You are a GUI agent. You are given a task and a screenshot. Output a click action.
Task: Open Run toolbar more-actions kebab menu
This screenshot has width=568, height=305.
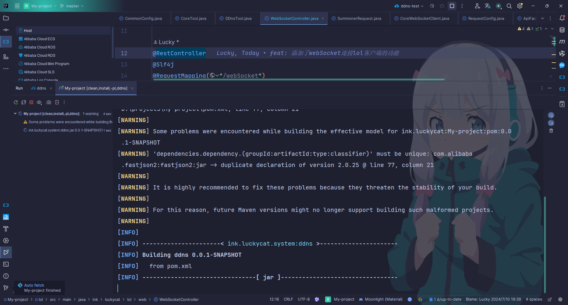point(64,102)
